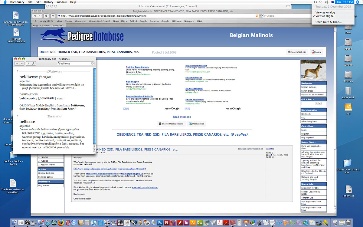Open the Training Presa Canario ad link
363x227 pixels.
point(137,67)
